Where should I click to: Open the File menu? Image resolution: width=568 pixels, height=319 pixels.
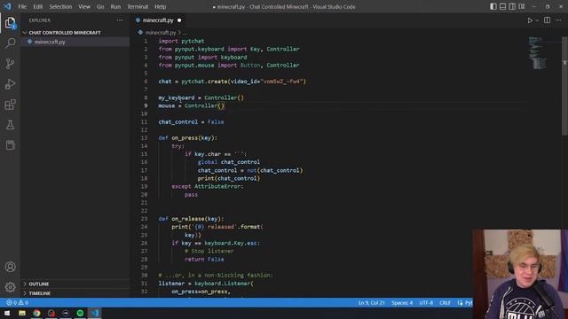(22, 6)
